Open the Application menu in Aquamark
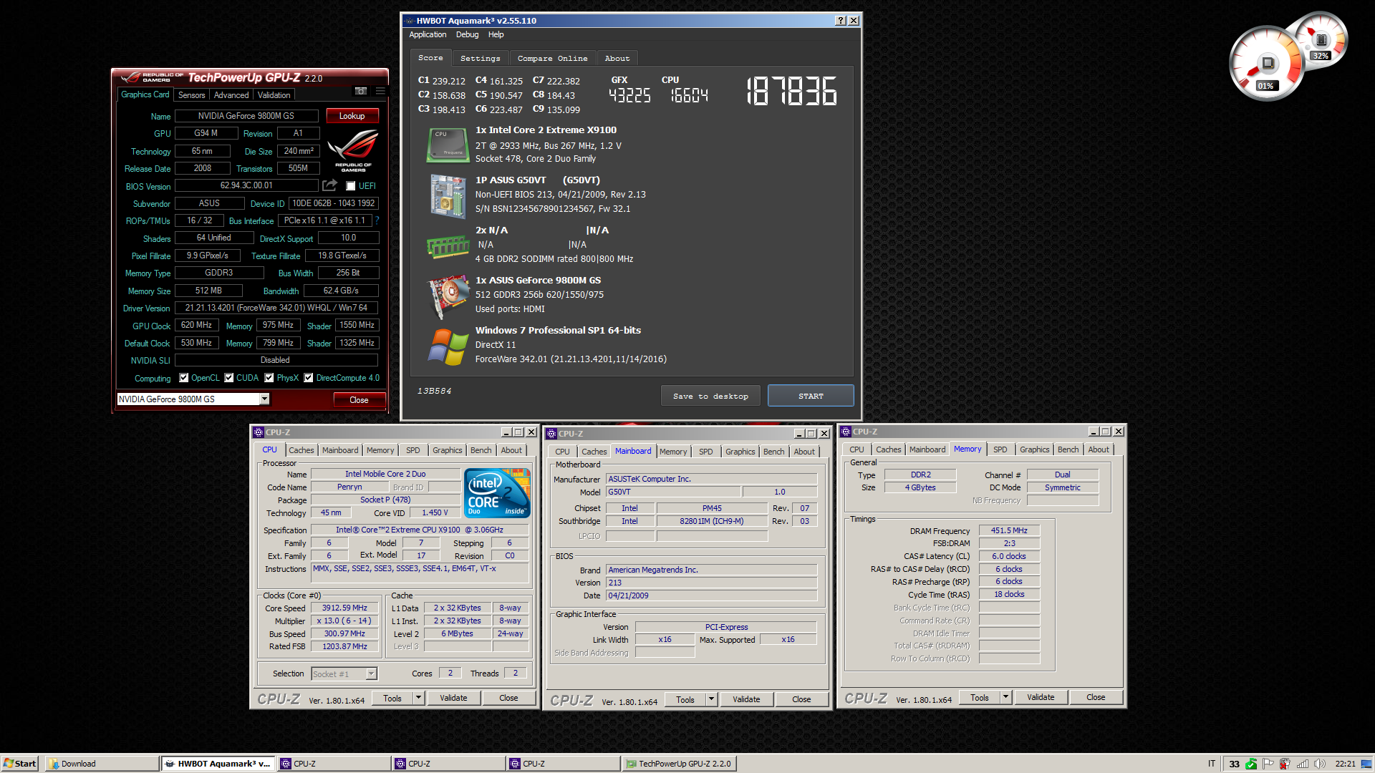The height and width of the screenshot is (773, 1375). pos(428,34)
